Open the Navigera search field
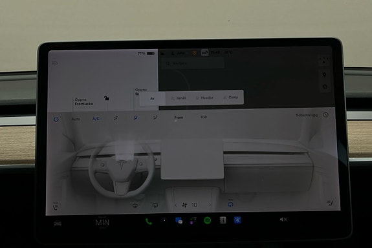The image size is (372, 248). coord(193,63)
